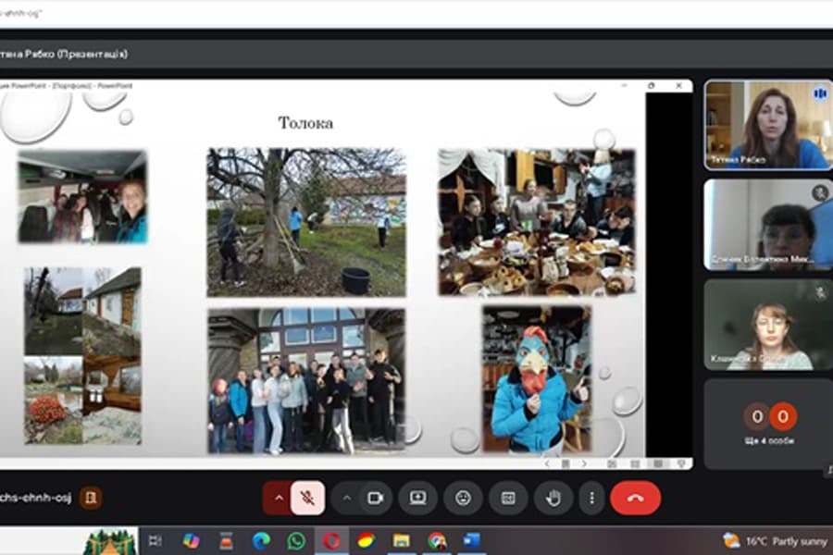
Task: Select the top presenter video tile
Action: coord(766,124)
